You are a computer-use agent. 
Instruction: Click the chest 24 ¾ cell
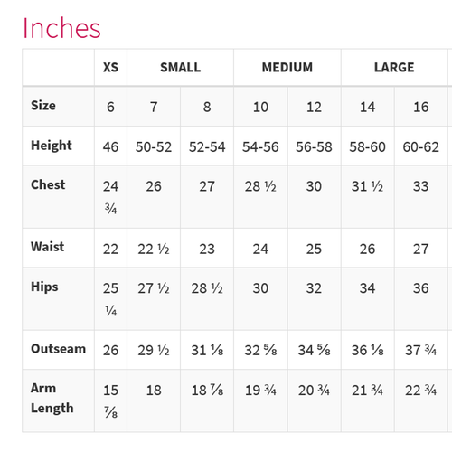(110, 197)
